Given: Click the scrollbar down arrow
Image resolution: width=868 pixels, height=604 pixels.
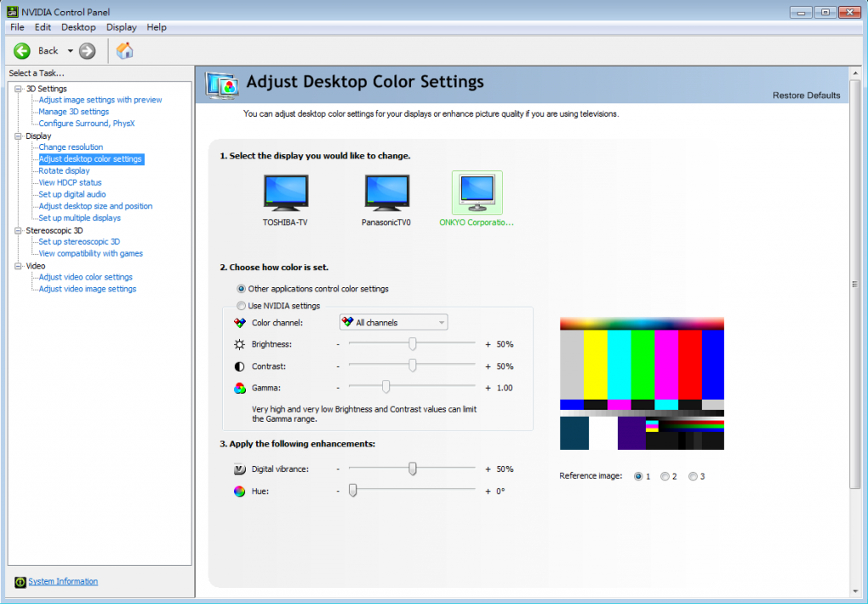Looking at the screenshot, I should pyautogui.click(x=854, y=592).
